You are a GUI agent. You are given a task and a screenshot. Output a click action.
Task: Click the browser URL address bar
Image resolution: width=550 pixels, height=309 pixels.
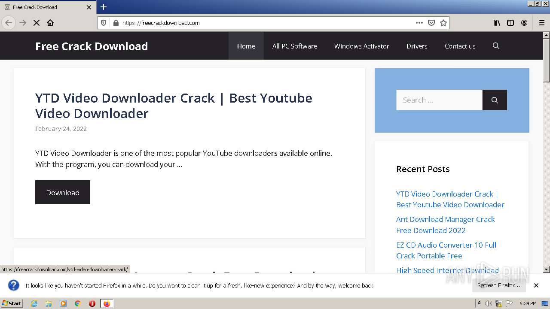266,23
